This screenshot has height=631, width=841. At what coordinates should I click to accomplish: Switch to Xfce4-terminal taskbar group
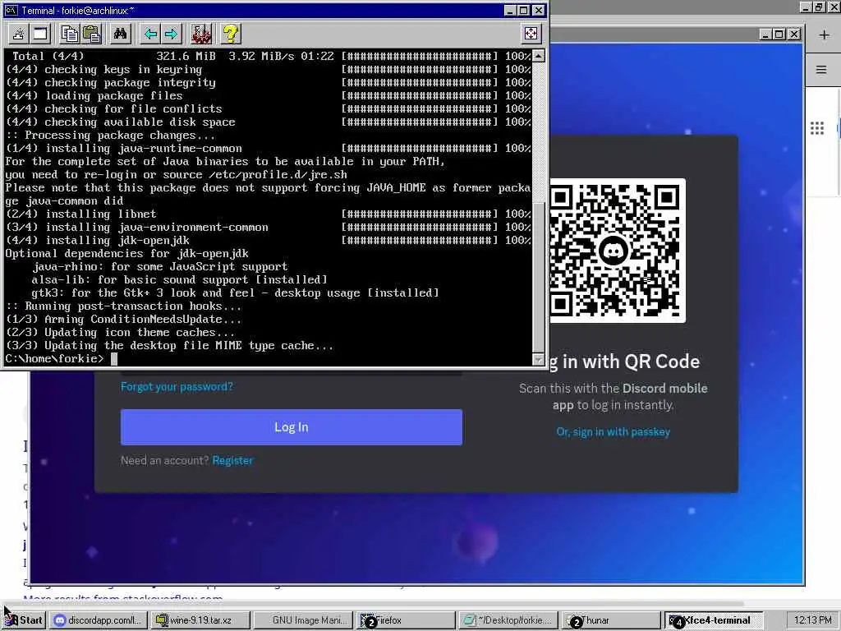(x=714, y=620)
